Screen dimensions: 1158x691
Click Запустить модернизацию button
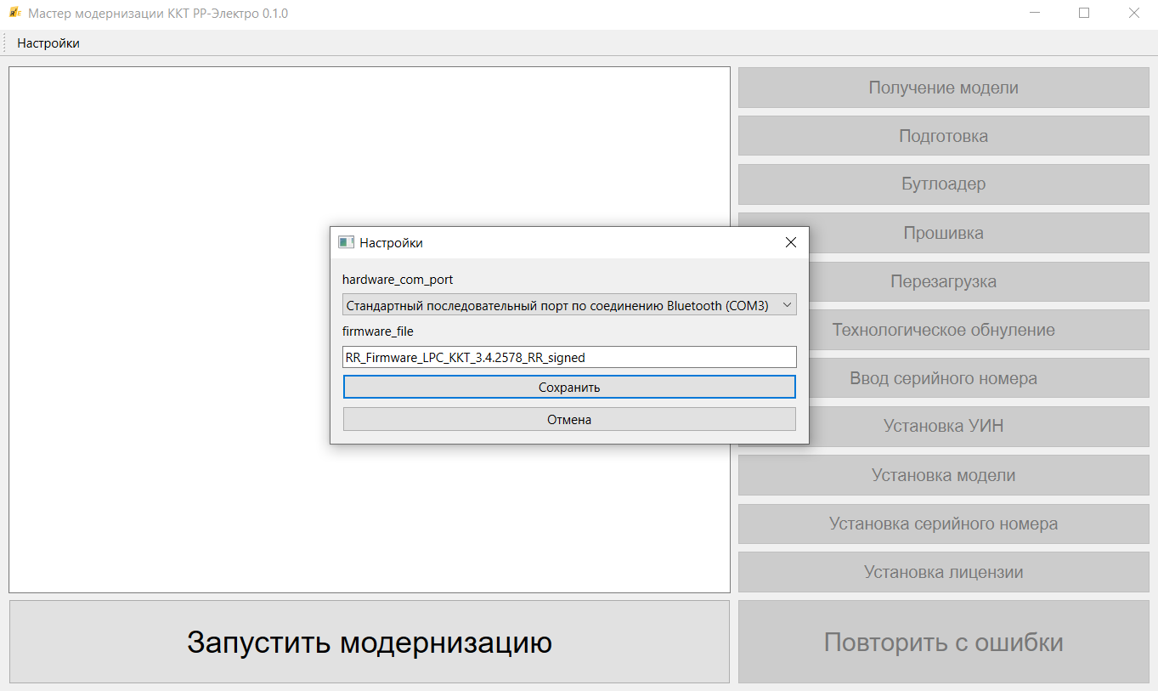(x=369, y=642)
